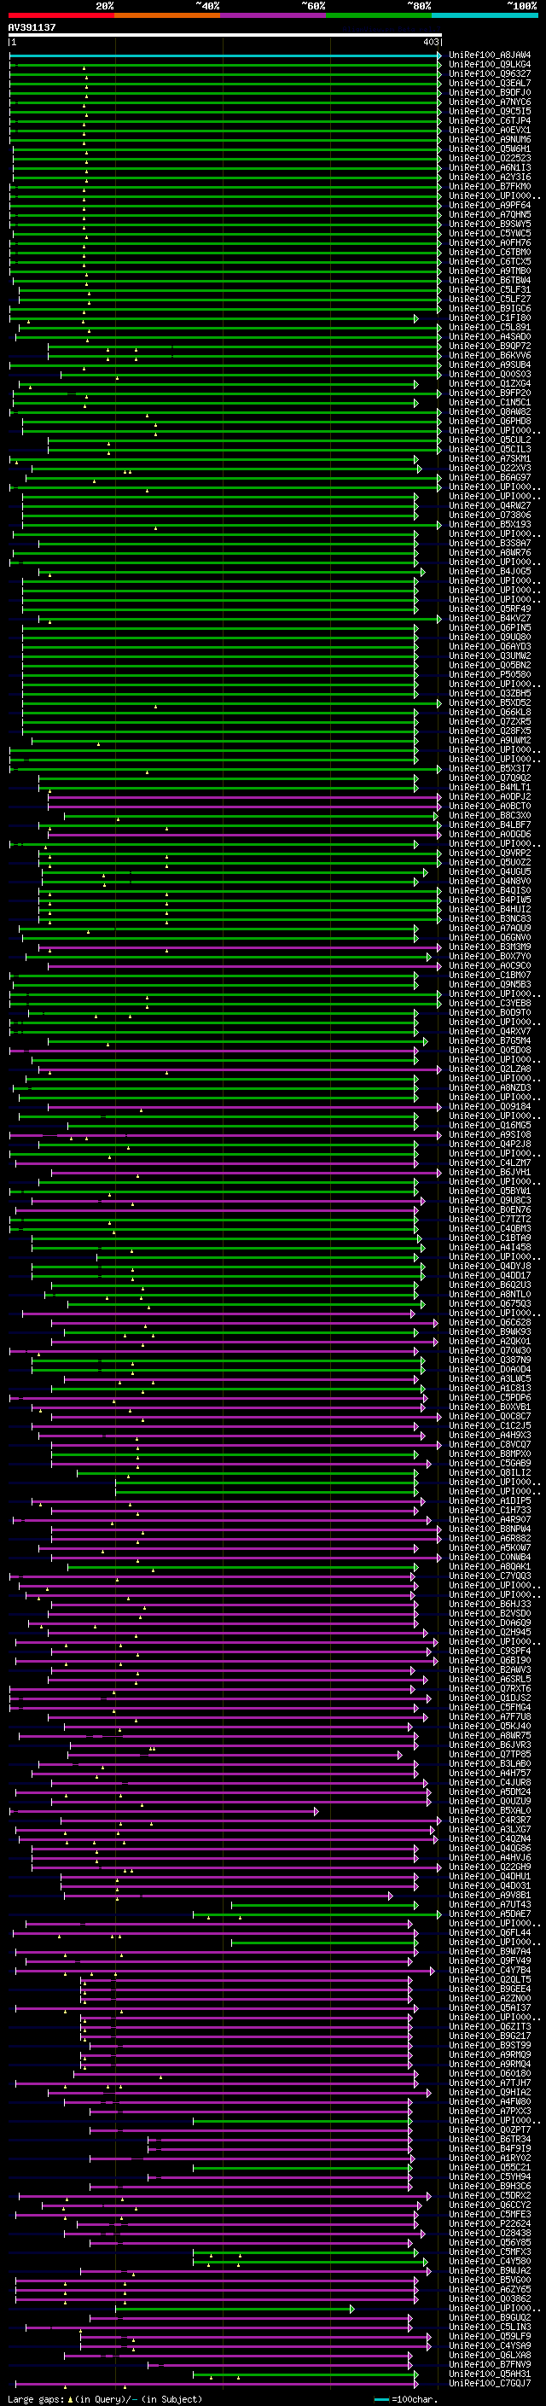Select the UniRef100_C6TJP4 label

point(490,120)
